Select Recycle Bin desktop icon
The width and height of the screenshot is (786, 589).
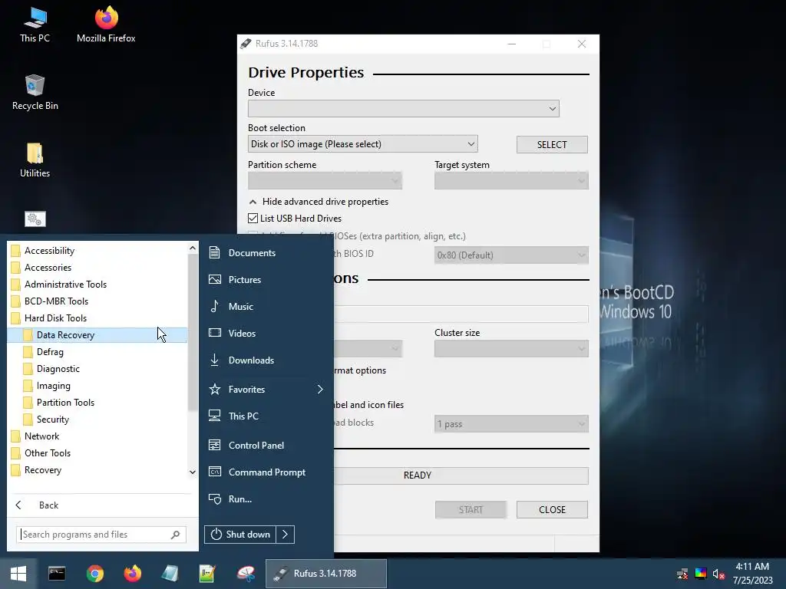coord(35,92)
